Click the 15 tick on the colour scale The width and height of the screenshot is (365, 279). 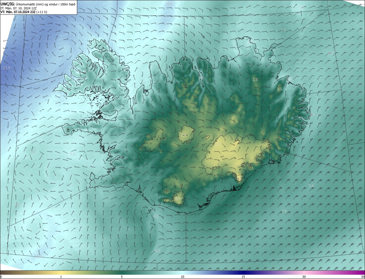243,277
